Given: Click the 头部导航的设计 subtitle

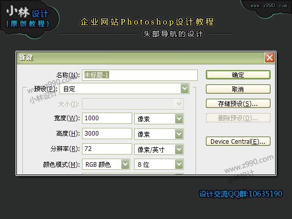Looking at the screenshot, I should (173, 34).
